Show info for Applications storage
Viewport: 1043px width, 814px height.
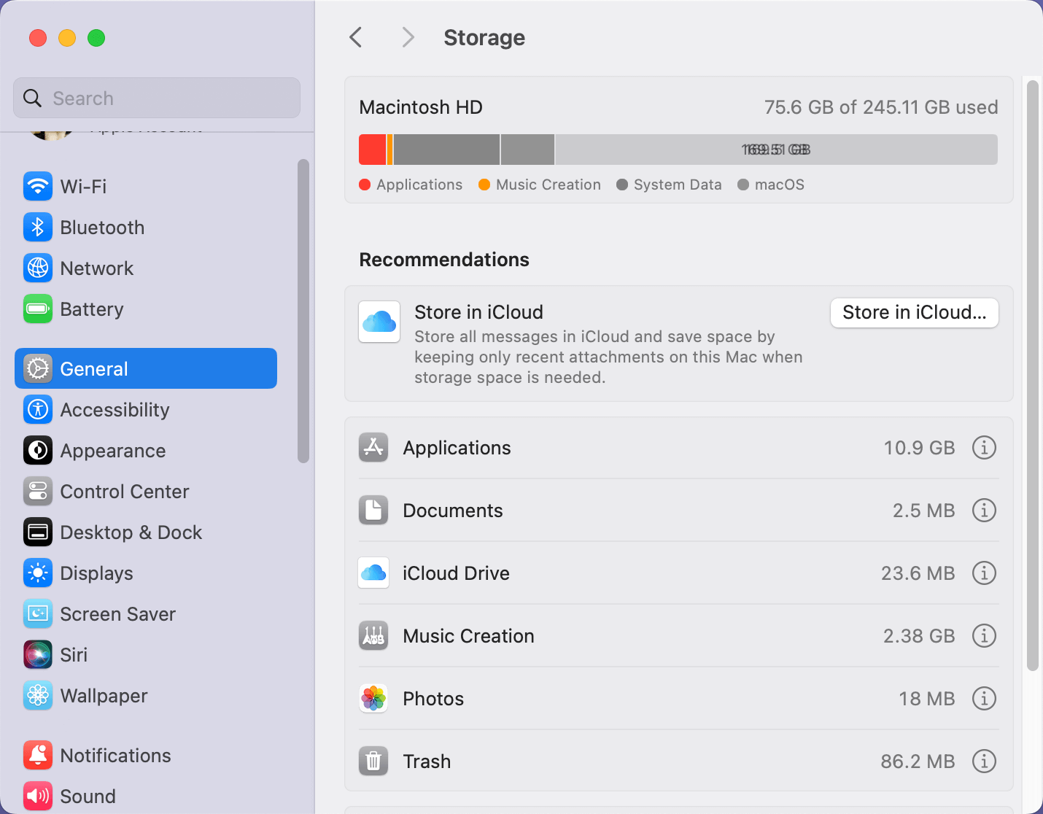(984, 447)
